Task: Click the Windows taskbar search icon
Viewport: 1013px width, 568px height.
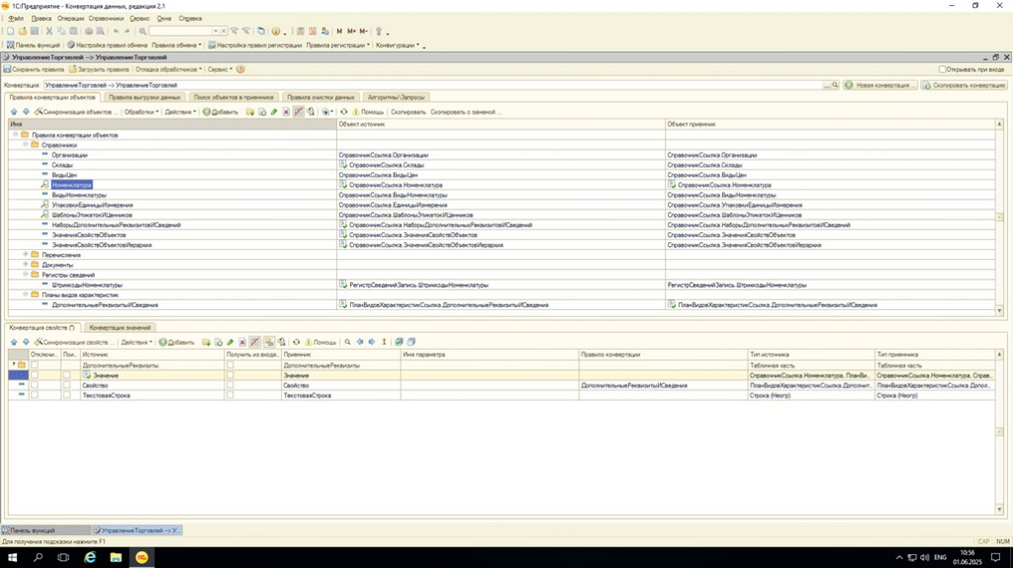Action: tap(39, 557)
